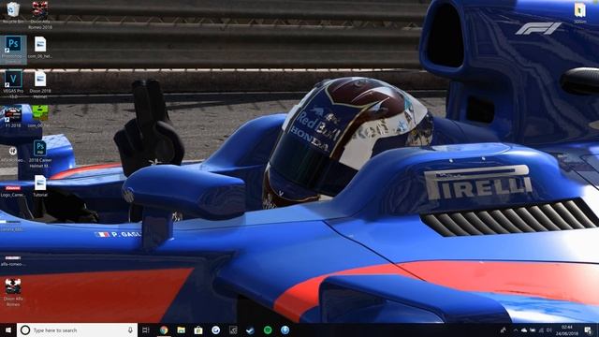Open Task View from the taskbar
The width and height of the screenshot is (599, 337).
coord(146,330)
